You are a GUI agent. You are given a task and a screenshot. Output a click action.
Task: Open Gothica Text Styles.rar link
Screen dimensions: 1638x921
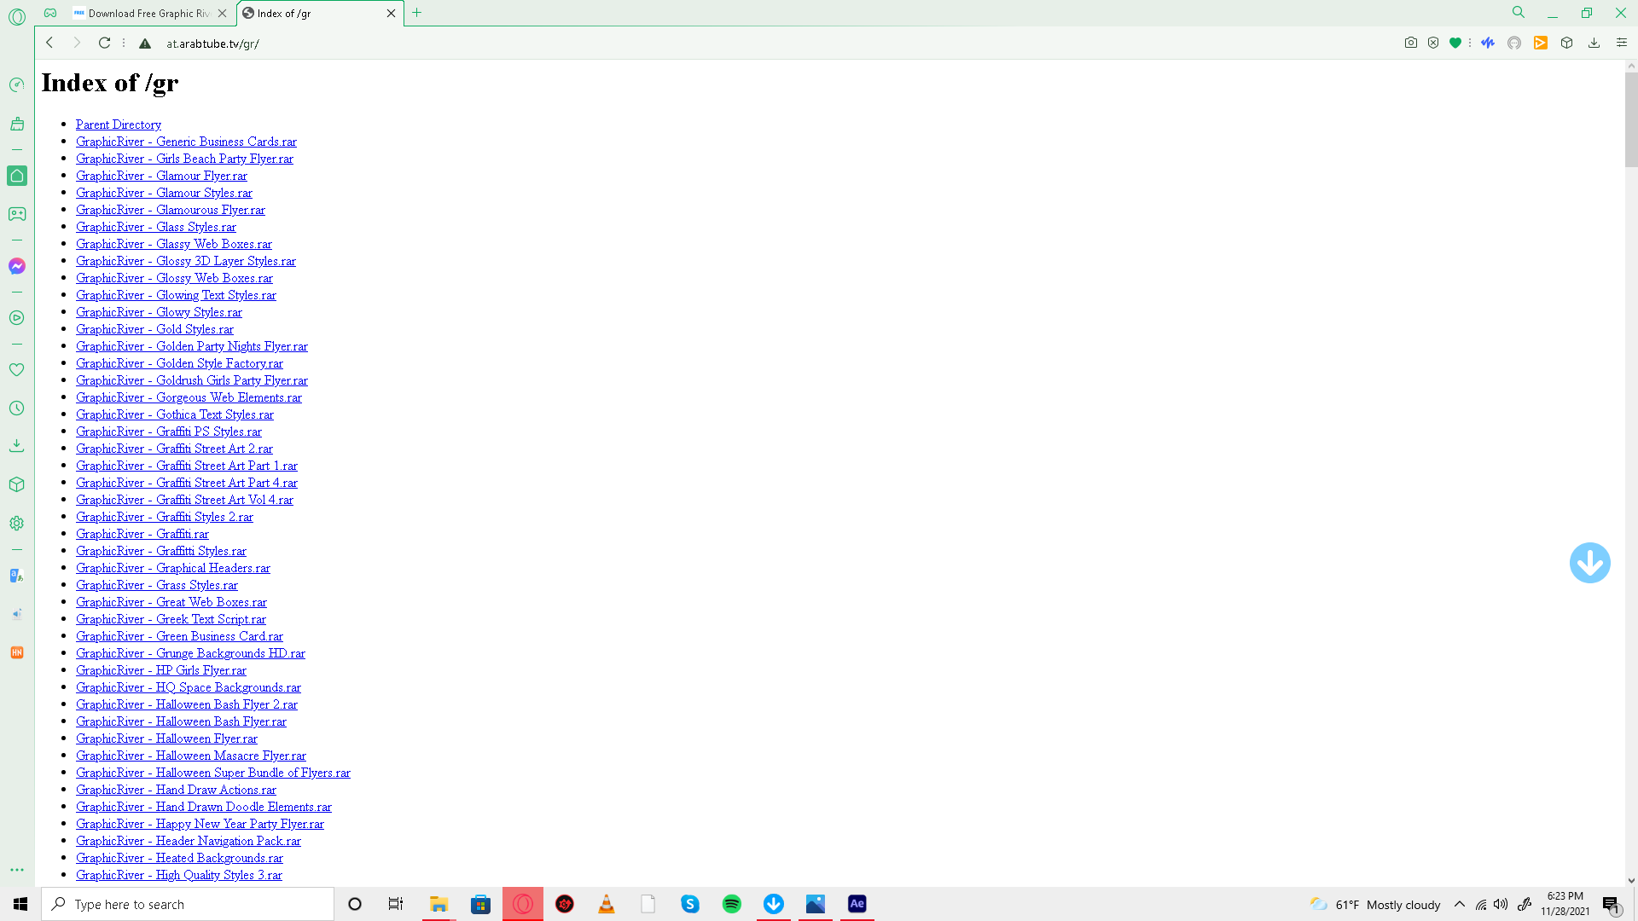click(x=175, y=414)
